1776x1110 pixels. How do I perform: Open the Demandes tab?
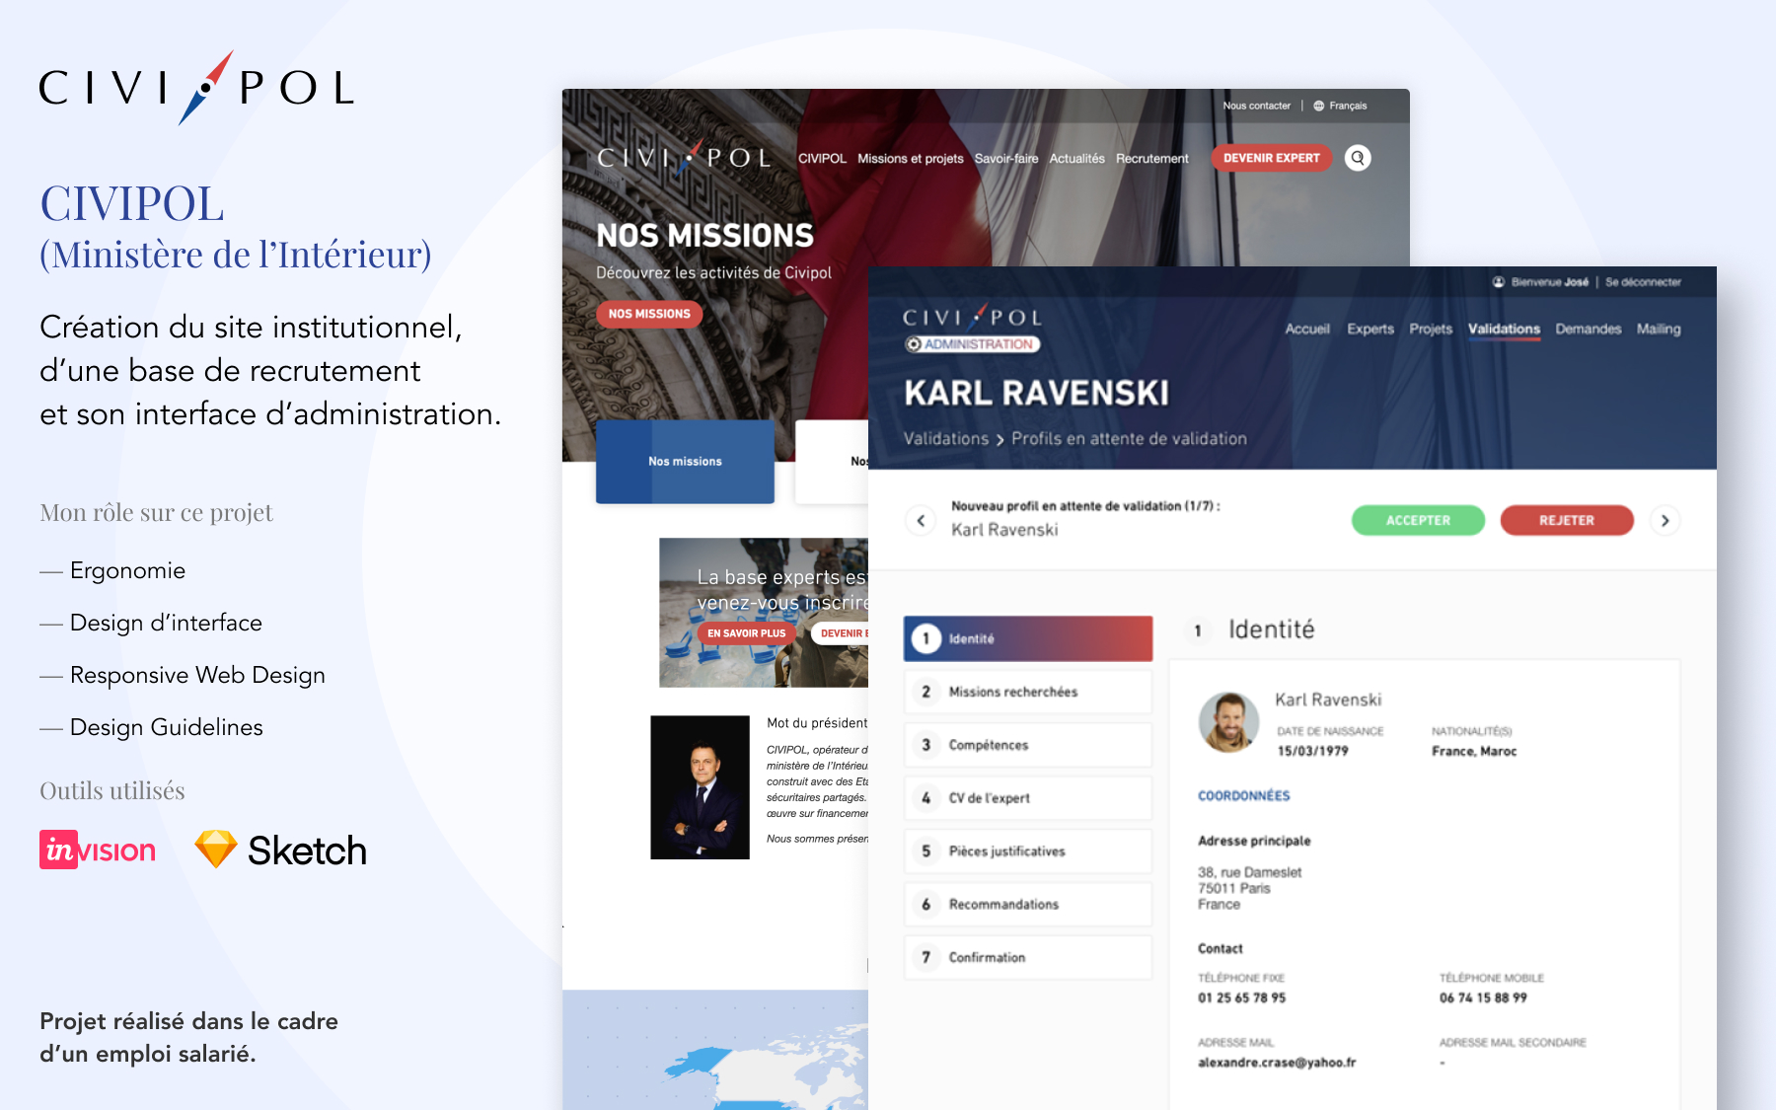point(1589,329)
